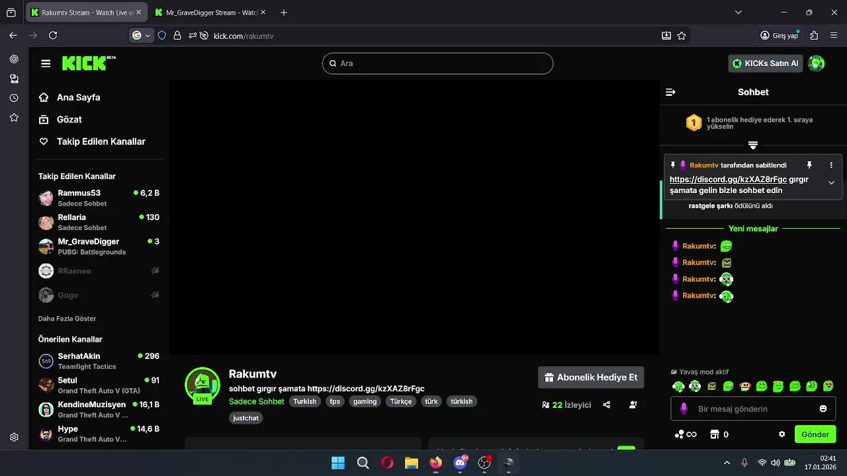Screen dimensions: 847x476
Task: Click KICKs Satın Al button
Action: (x=767, y=63)
